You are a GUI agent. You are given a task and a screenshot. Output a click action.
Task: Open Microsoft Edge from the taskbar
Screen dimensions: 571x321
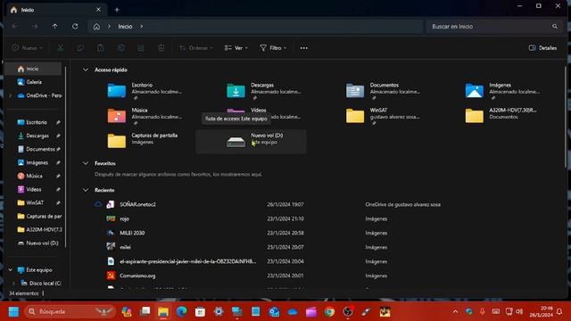[181, 311]
